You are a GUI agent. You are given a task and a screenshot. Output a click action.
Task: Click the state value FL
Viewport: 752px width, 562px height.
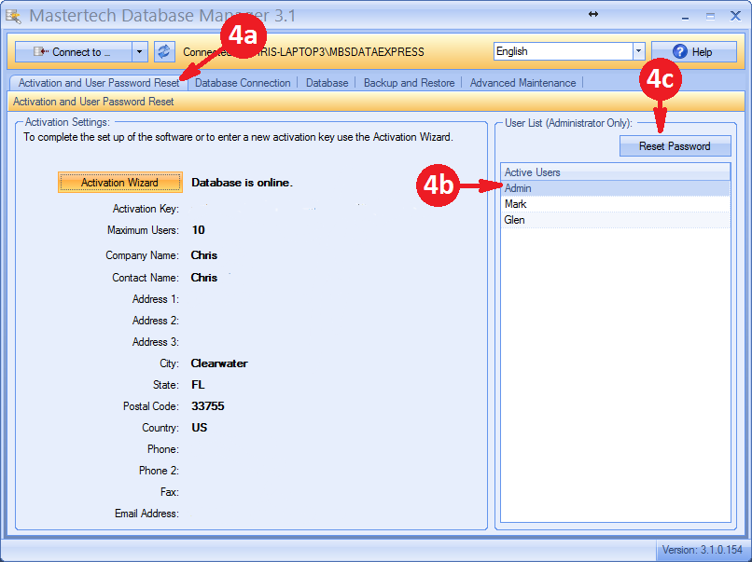pos(198,385)
